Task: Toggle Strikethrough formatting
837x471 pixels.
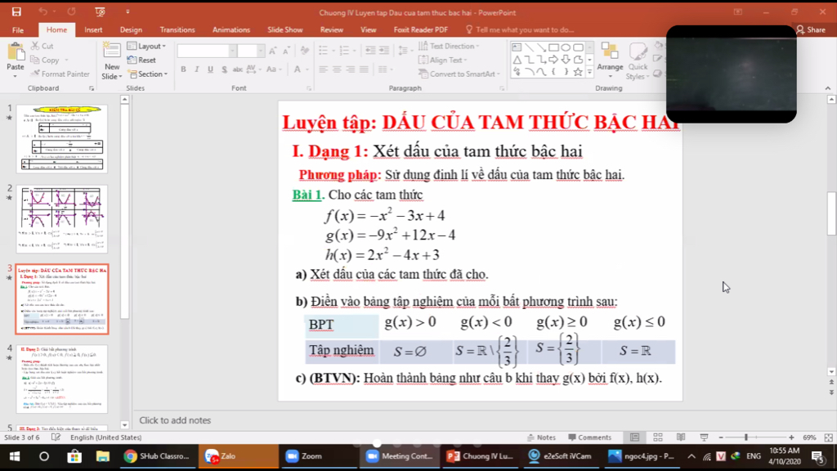Action: pos(238,70)
